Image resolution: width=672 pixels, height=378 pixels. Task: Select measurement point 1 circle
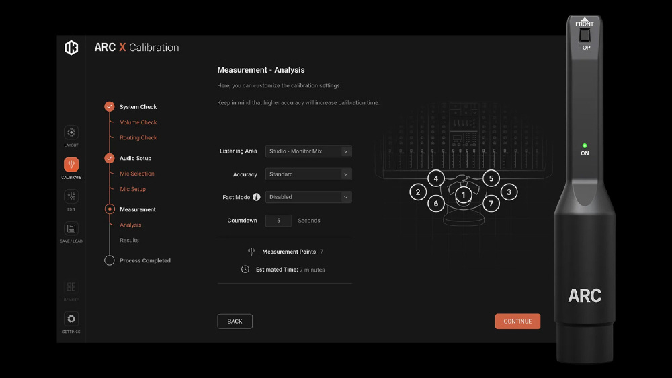point(463,195)
